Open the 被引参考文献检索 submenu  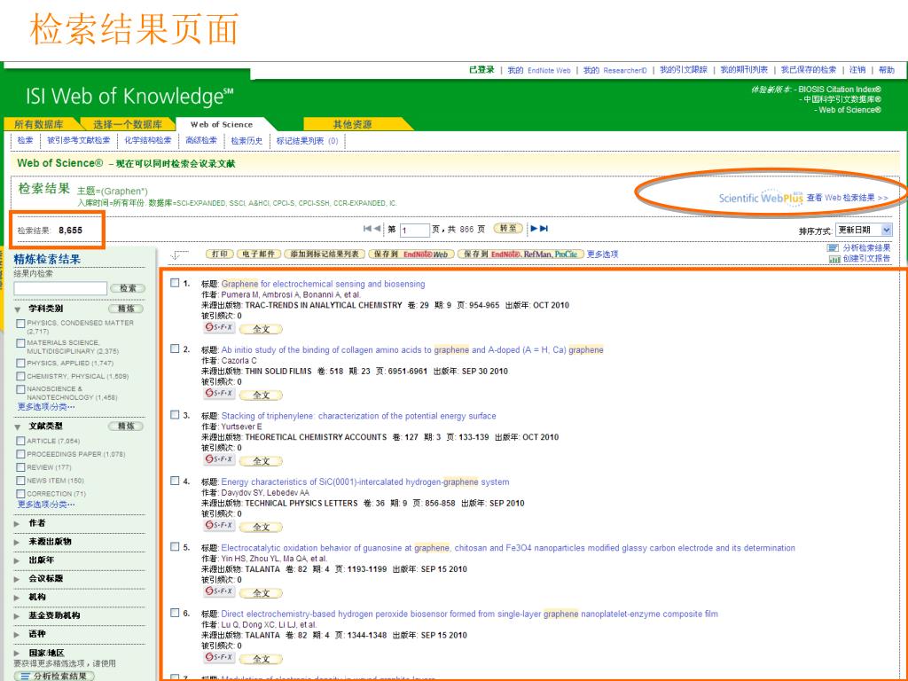point(79,140)
